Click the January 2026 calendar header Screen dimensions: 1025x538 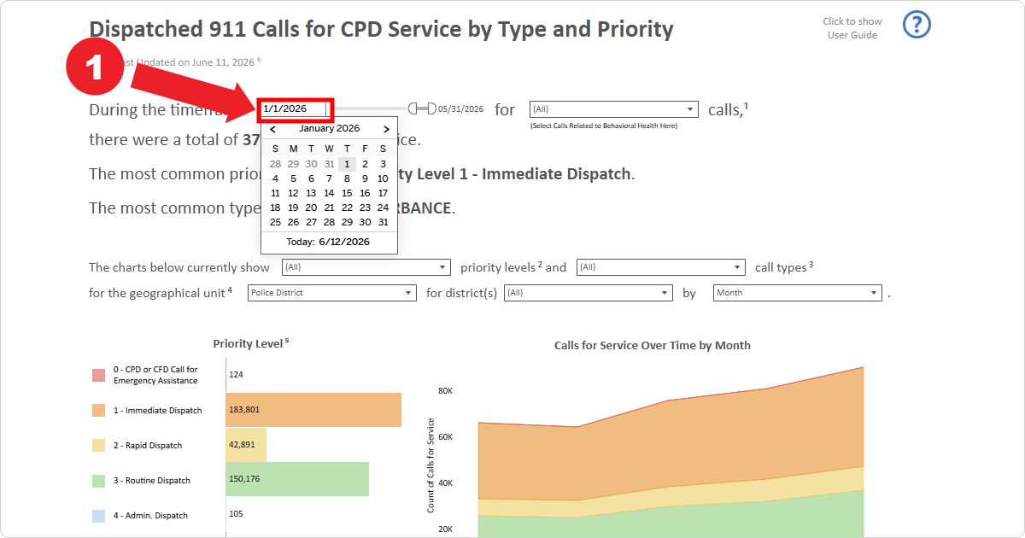point(329,128)
